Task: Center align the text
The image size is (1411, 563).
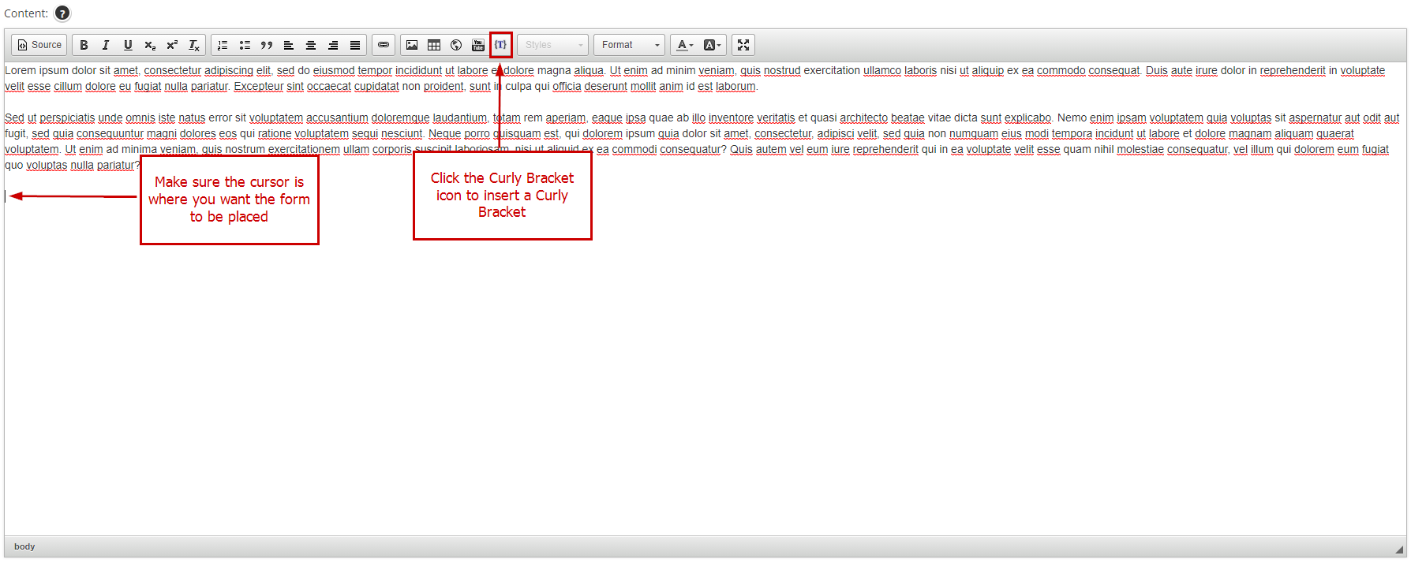Action: [311, 45]
